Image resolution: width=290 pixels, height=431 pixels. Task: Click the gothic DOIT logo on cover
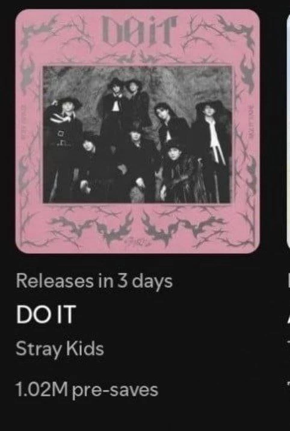point(139,31)
